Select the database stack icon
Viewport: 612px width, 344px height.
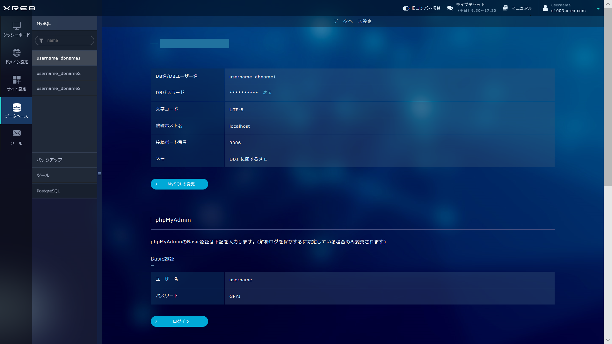pos(17,107)
